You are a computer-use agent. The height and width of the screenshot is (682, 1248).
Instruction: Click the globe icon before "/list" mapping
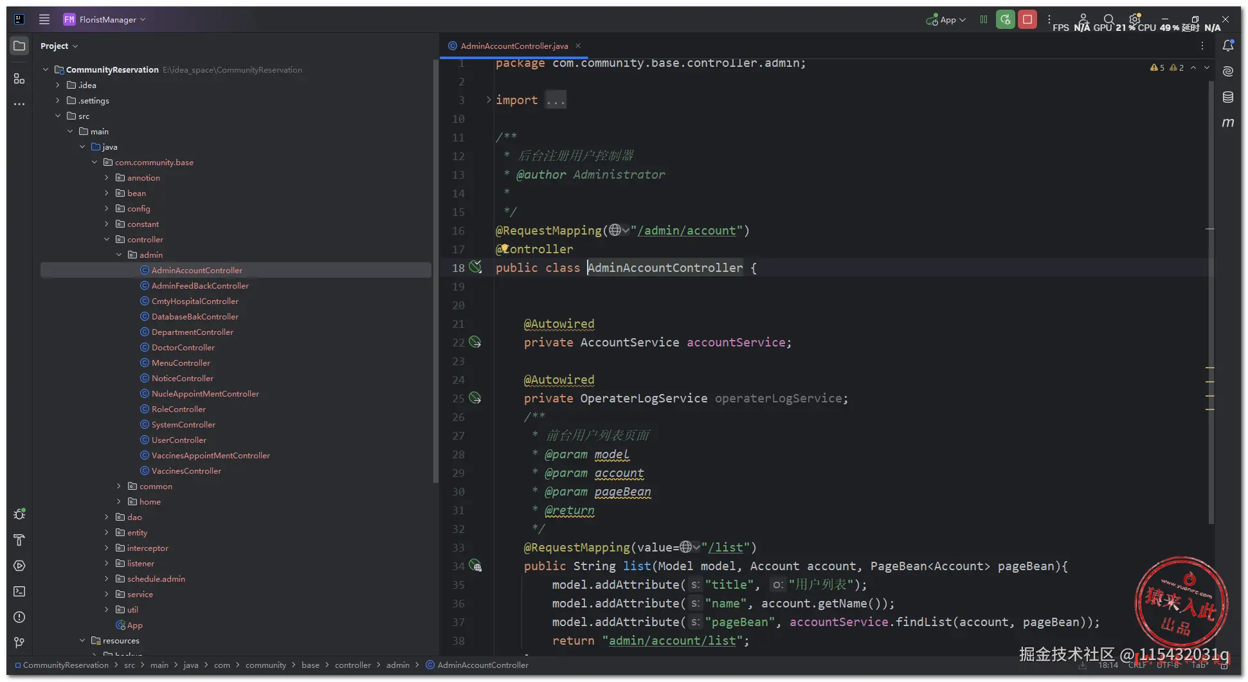(x=687, y=547)
